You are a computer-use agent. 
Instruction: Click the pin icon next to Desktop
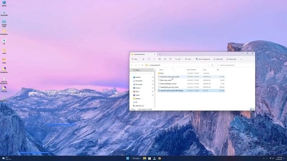point(152,77)
